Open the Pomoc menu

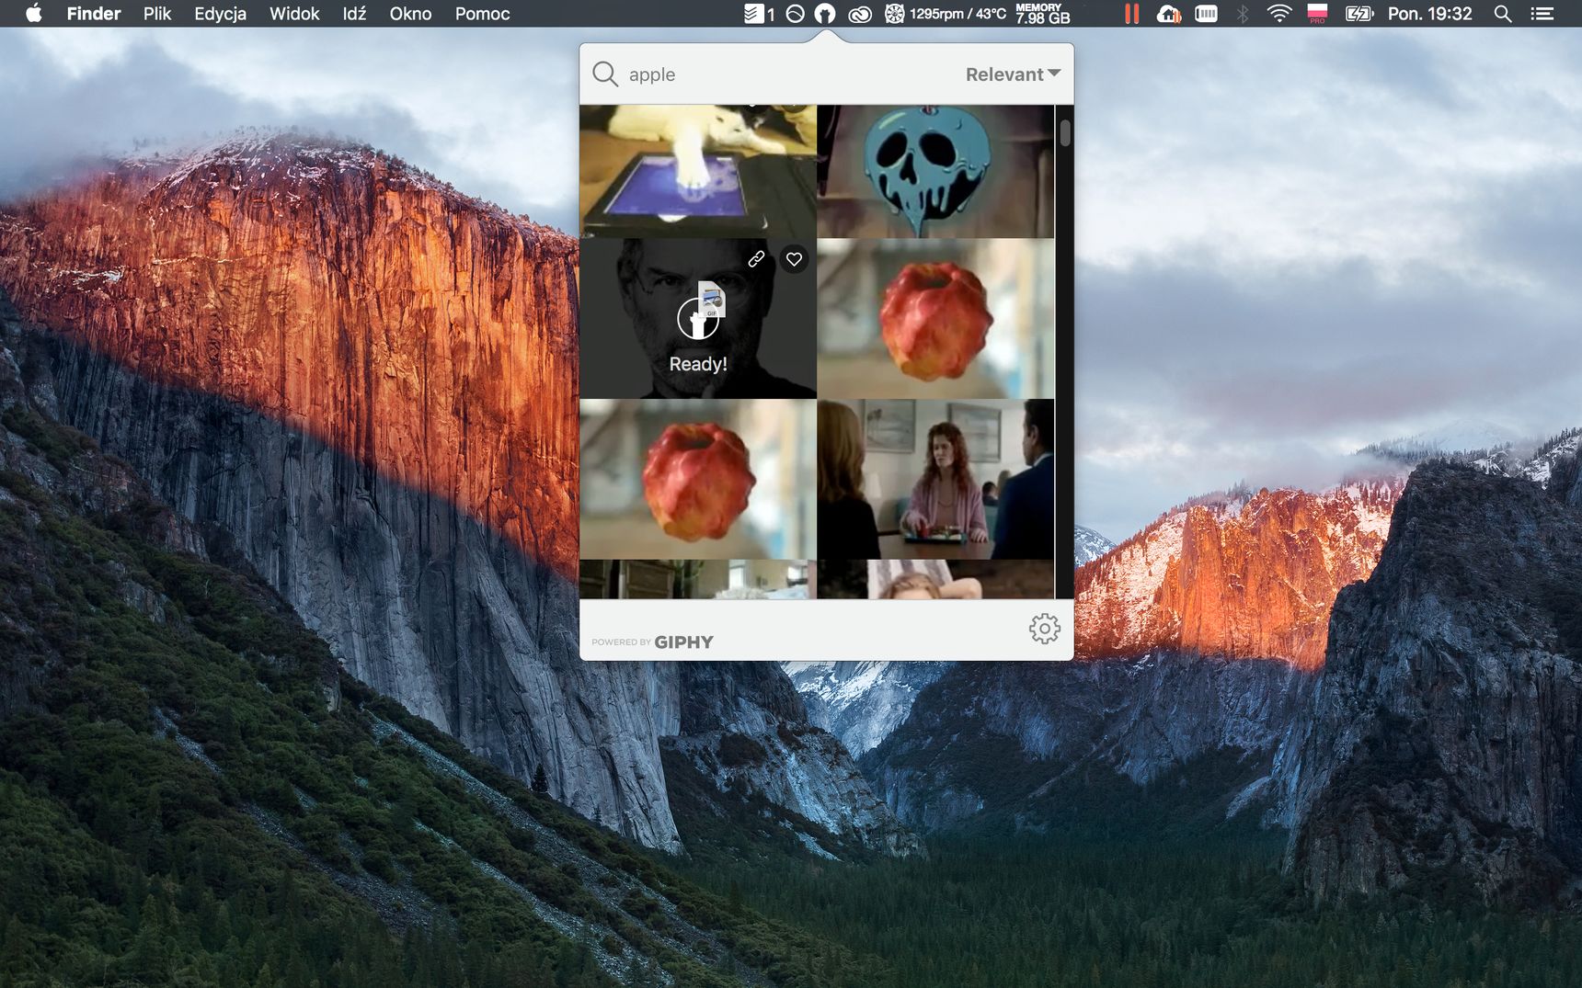click(x=482, y=13)
